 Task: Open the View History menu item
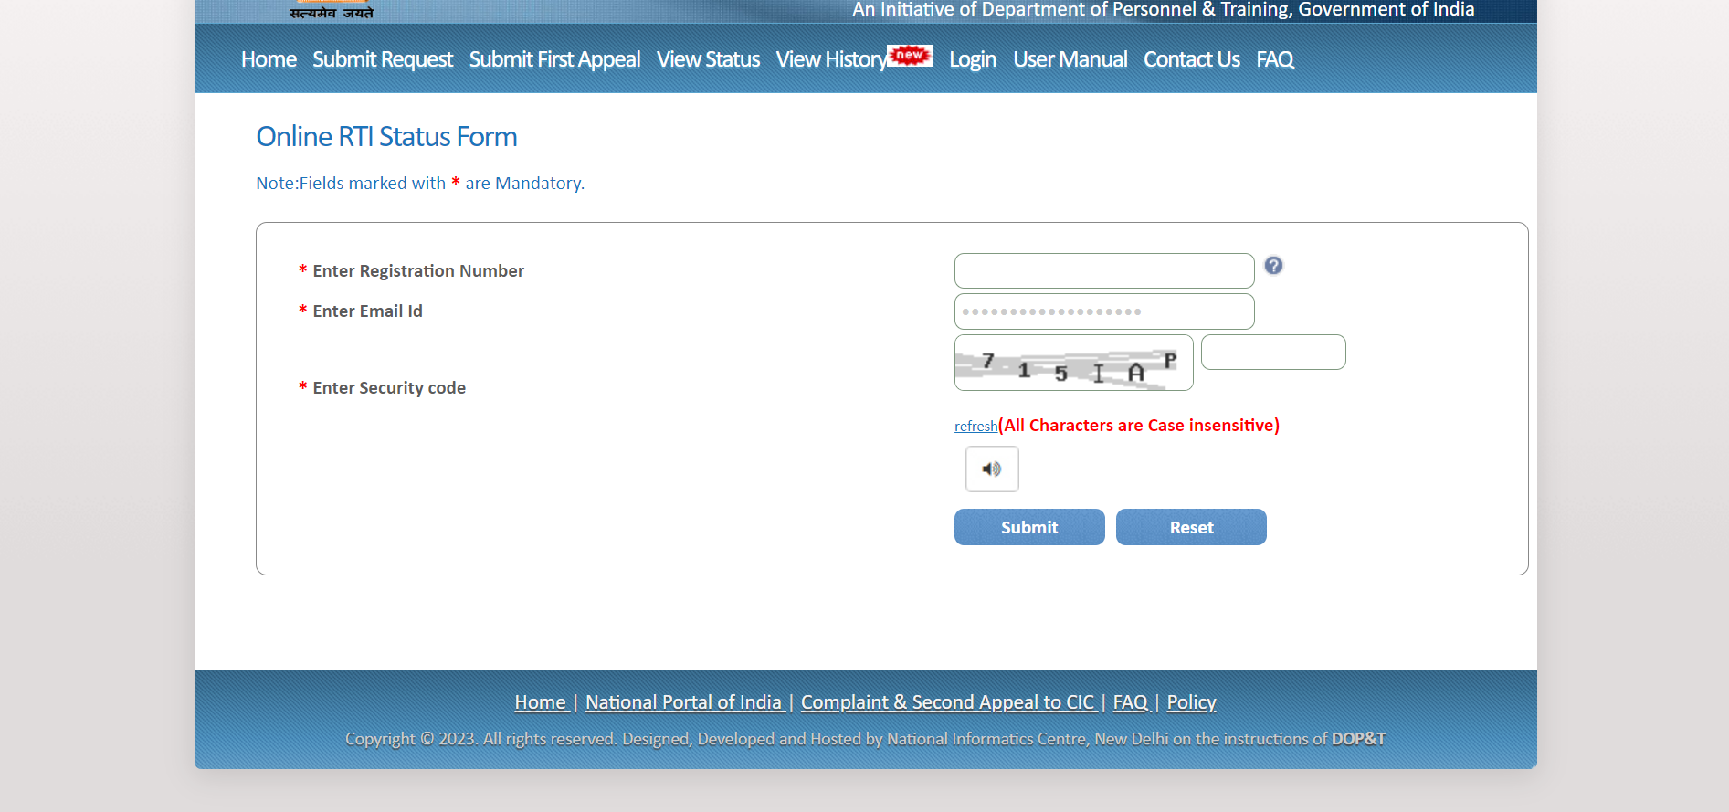click(x=831, y=59)
